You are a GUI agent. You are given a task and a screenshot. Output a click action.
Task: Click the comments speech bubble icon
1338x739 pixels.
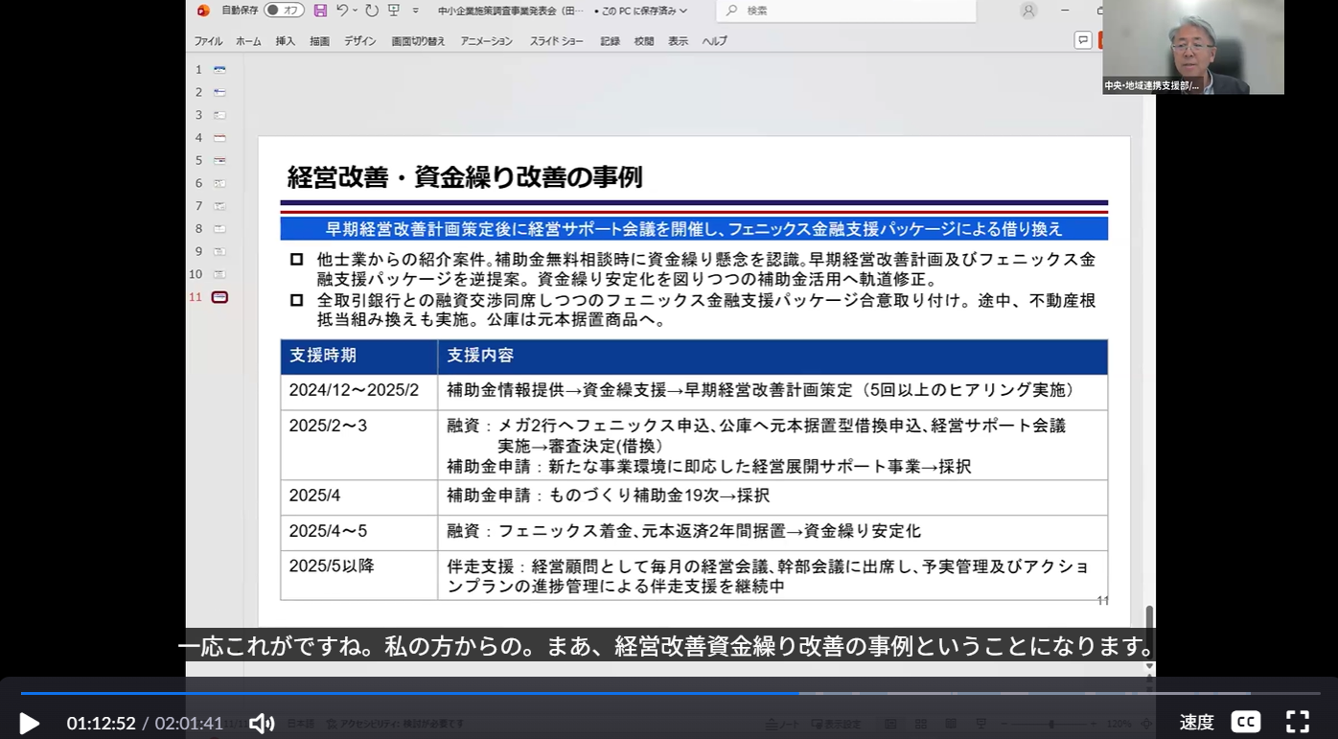[x=1083, y=40]
